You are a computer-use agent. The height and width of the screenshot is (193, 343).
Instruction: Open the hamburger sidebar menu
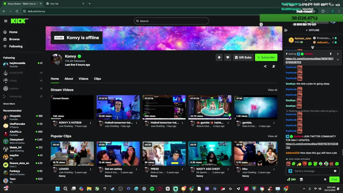pos(6,21)
